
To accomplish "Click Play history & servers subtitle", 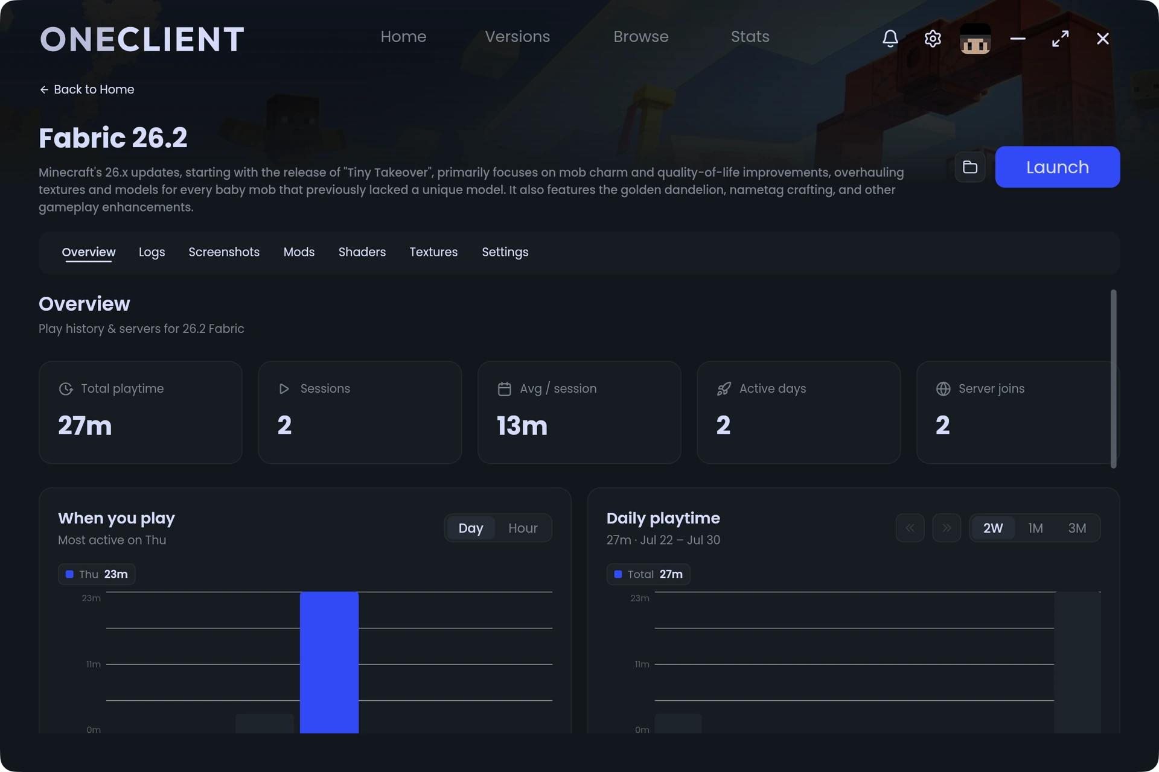I will (x=141, y=329).
